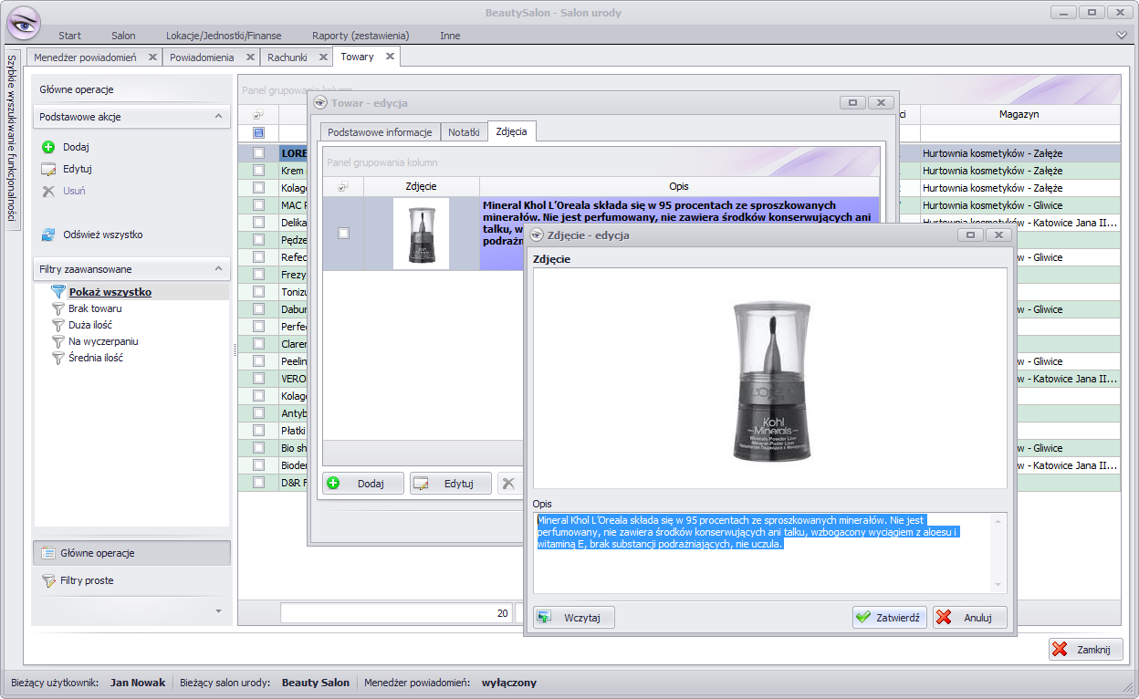Check the Krem row checkbox in goods list

tap(259, 171)
